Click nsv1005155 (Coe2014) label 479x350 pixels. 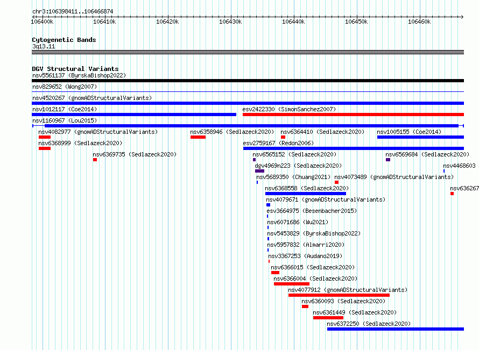tap(409, 132)
